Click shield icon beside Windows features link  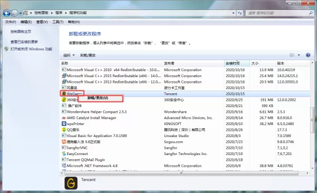pyautogui.click(x=6, y=49)
